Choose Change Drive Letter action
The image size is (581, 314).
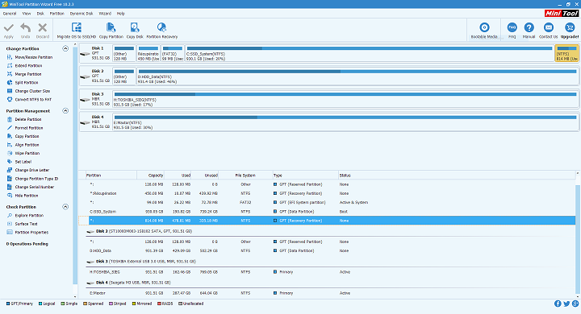coord(28,170)
